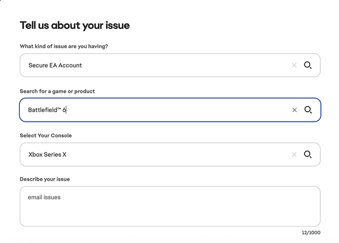Click 'Search for a game or product' label

pos(57,91)
